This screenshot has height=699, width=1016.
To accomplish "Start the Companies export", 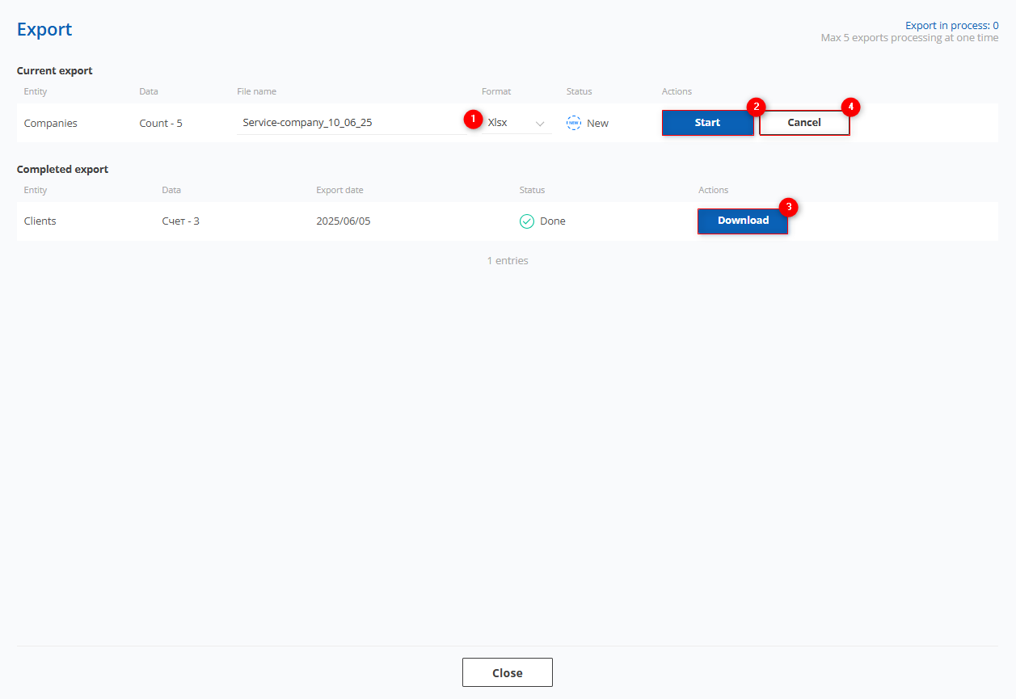I will pyautogui.click(x=707, y=123).
